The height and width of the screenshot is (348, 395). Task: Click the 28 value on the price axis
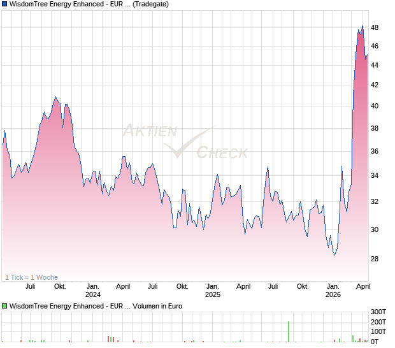pos(375,259)
